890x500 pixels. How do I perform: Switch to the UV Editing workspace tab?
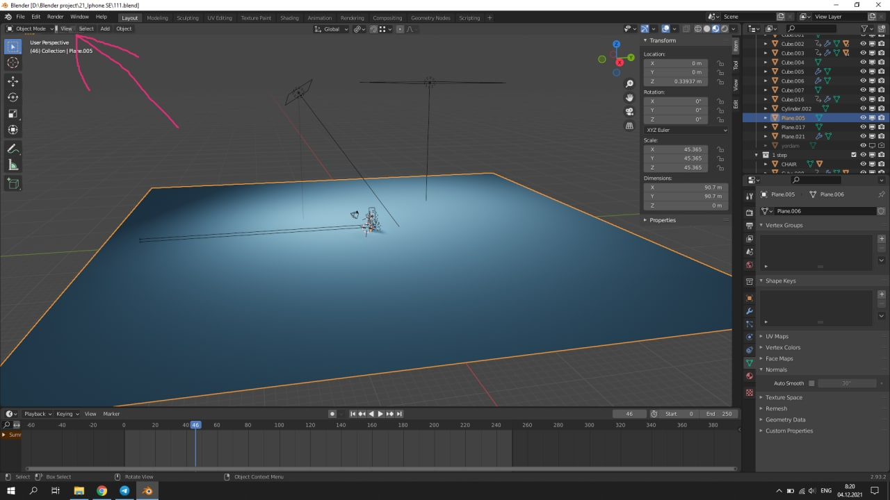click(x=220, y=17)
